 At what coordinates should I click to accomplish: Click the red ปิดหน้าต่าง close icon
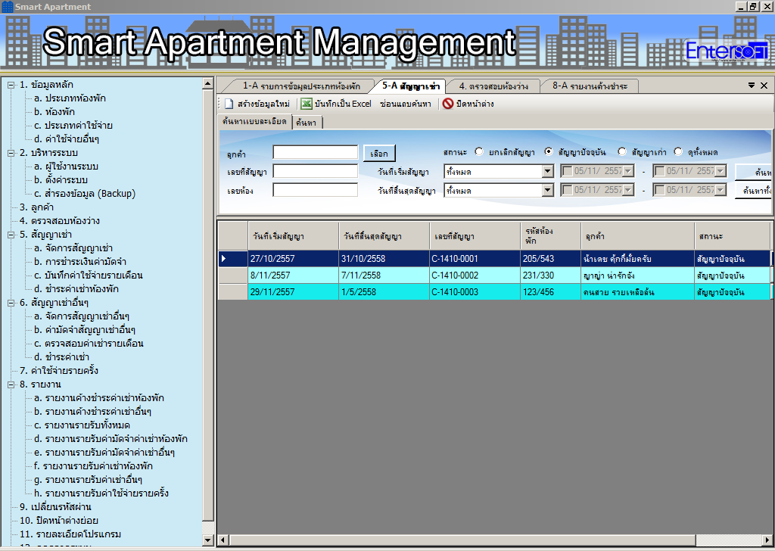[448, 104]
